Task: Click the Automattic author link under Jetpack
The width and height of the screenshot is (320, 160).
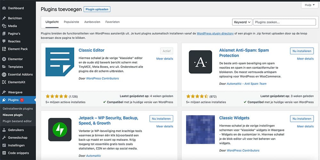Action: (93, 156)
